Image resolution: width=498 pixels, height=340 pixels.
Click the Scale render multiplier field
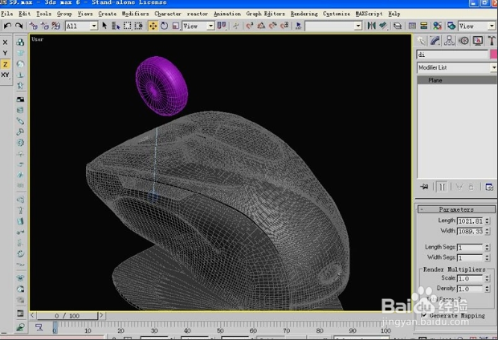pos(471,278)
